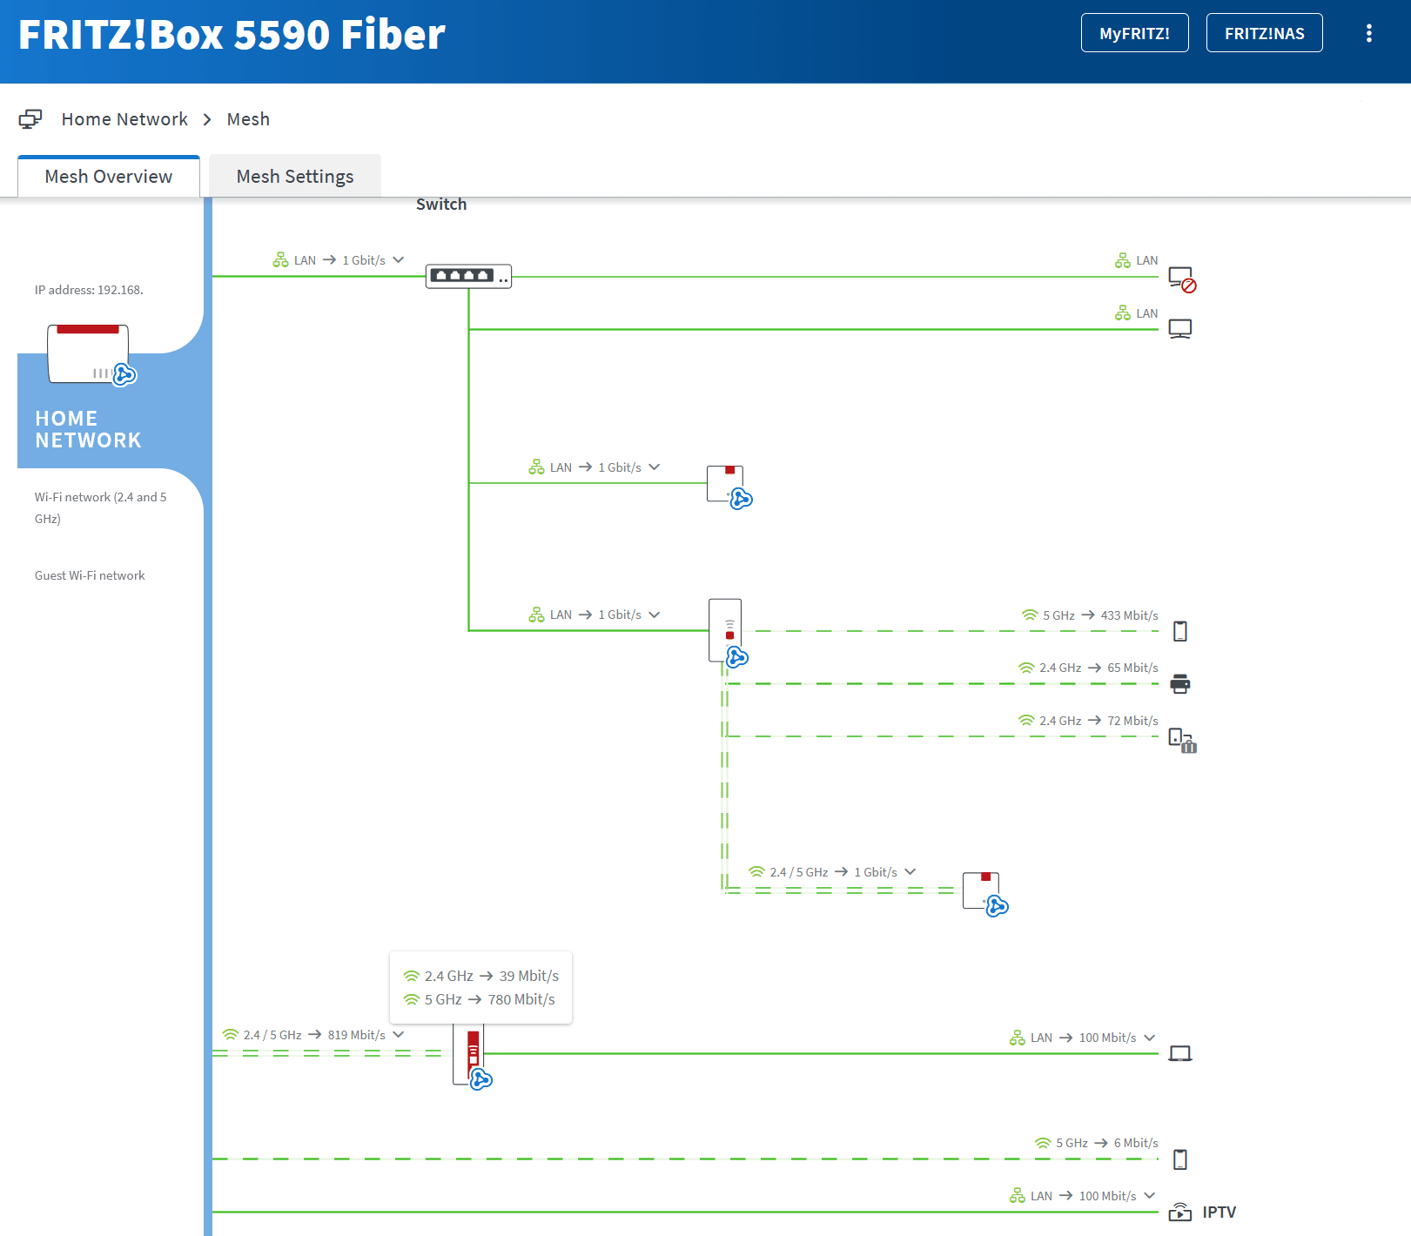Screen dimensions: 1411x1236
Task: Select the first LAN mesh repeater icon
Action: pyautogui.click(x=729, y=487)
